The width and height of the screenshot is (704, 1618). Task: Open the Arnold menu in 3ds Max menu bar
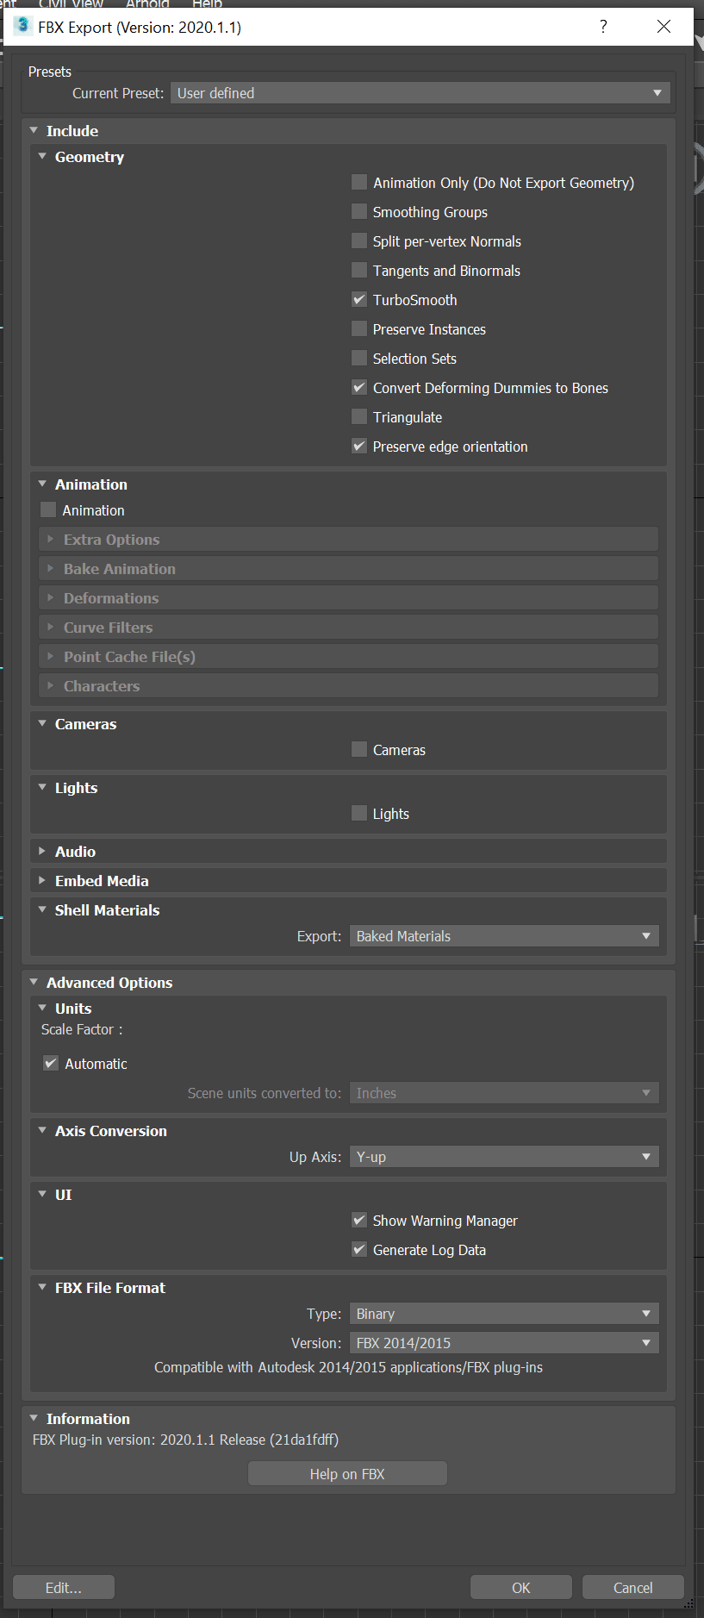(147, 4)
